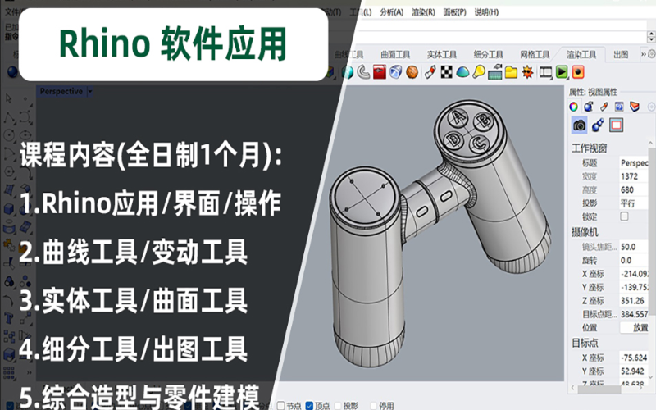This screenshot has width=656, height=410.
Task: Click the green play render button icon
Action: [563, 72]
